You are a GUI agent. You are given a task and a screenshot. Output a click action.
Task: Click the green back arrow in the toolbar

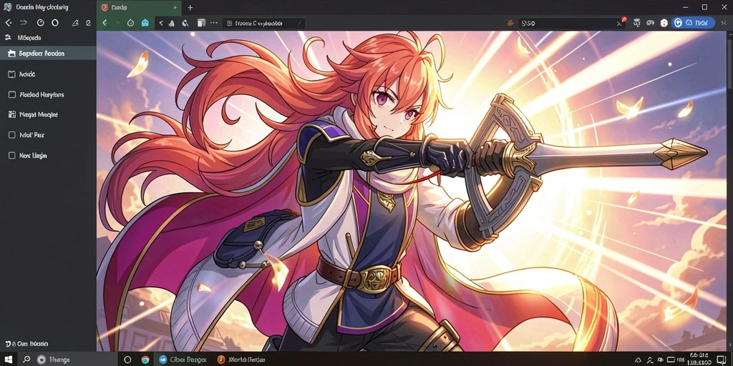pos(105,23)
